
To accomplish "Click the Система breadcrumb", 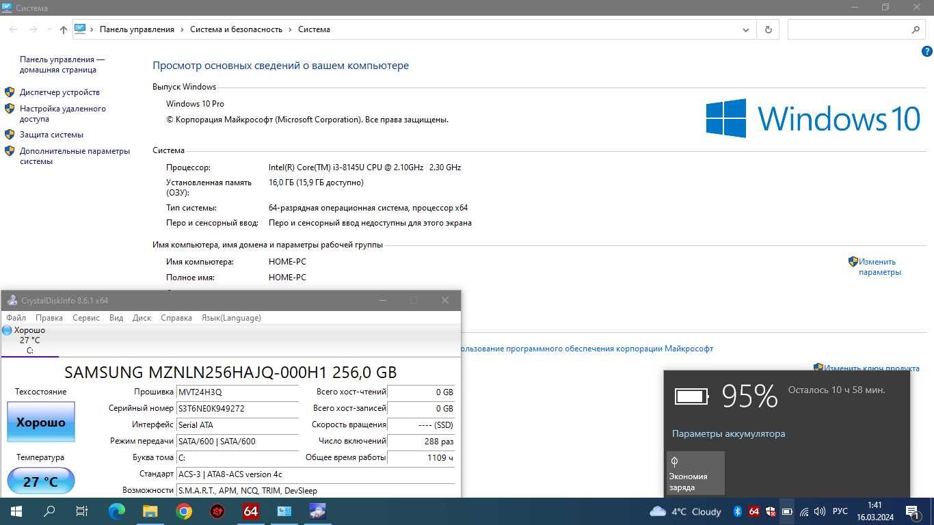I will [x=314, y=29].
